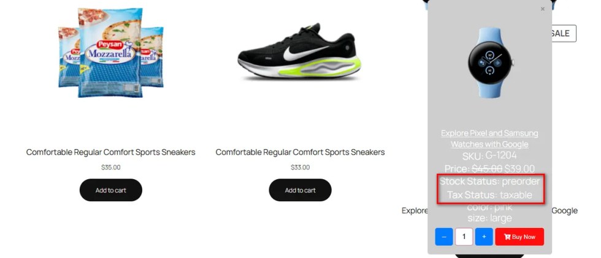Click the $35.00 price label
This screenshot has width=601, height=258.
click(x=111, y=167)
